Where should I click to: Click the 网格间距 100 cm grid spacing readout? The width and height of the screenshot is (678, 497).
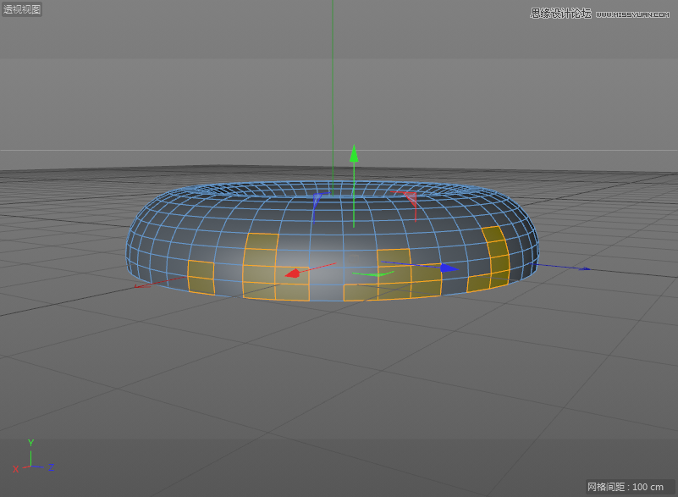[x=625, y=487]
